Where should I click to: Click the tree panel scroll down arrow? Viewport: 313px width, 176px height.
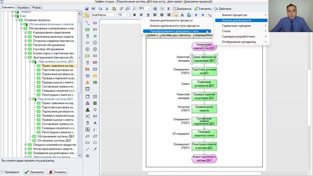coord(79,155)
